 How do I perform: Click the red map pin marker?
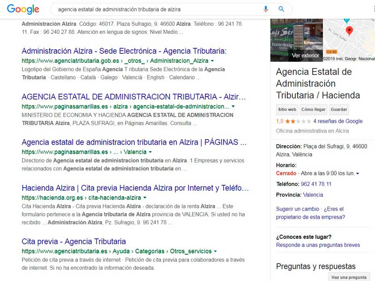click(349, 31)
